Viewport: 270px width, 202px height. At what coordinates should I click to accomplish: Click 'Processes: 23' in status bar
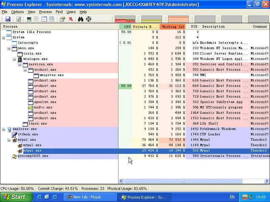(92, 189)
